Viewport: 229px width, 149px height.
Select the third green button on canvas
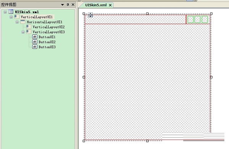click(205, 19)
